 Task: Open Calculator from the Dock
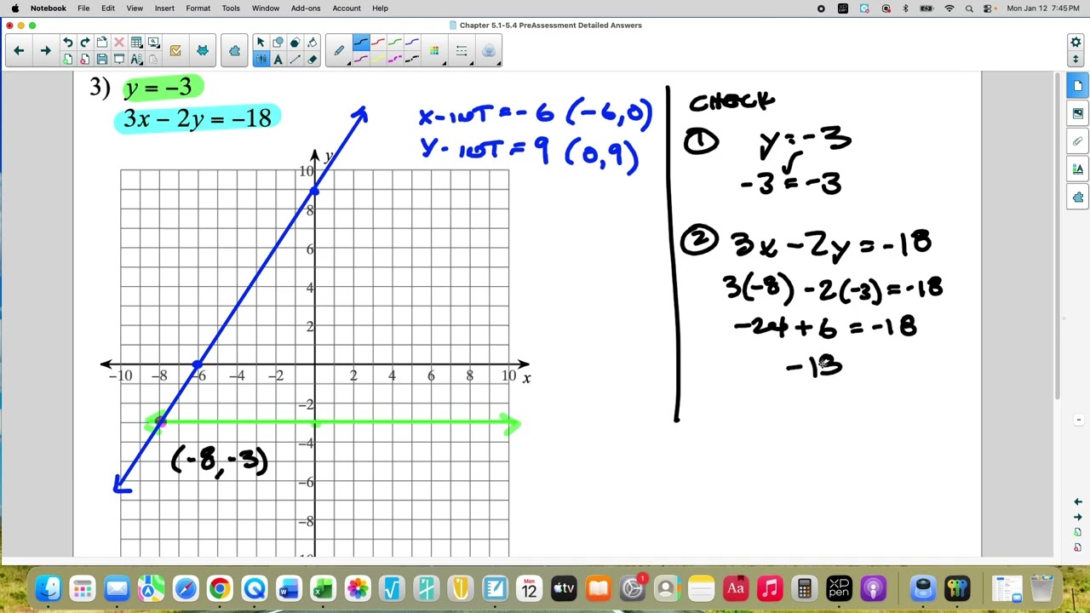804,588
